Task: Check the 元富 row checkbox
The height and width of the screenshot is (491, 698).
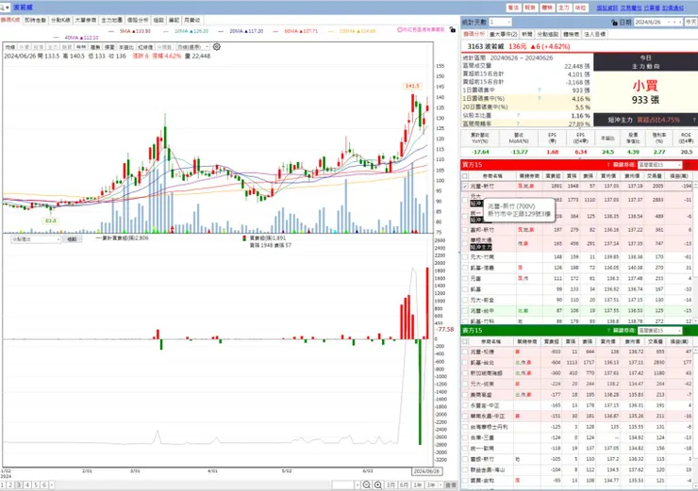Action: [x=465, y=278]
